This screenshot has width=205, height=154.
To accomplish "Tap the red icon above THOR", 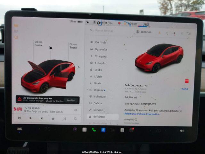I will coord(187,81).
